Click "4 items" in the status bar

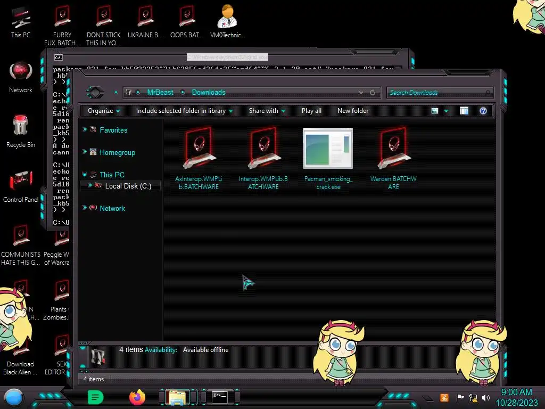[x=94, y=379]
